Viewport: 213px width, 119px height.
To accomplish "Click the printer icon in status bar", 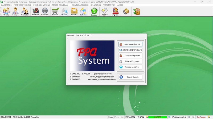I will coord(189,117).
